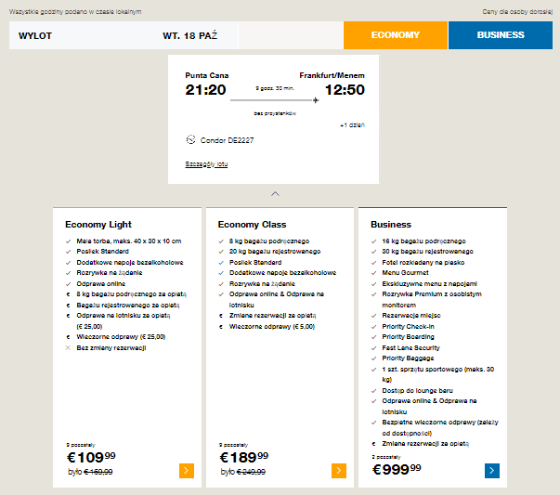Click the Business card title

(391, 225)
